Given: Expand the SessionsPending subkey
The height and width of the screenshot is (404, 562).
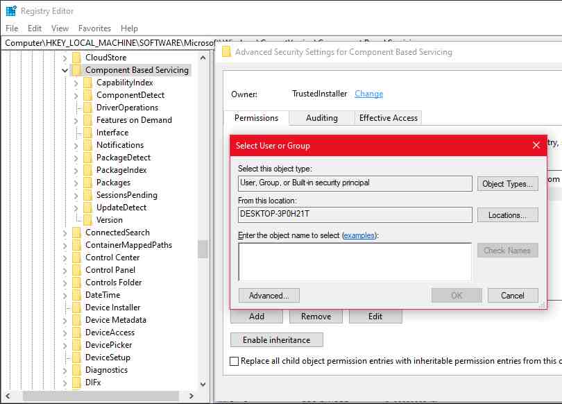Looking at the screenshot, I should [76, 195].
